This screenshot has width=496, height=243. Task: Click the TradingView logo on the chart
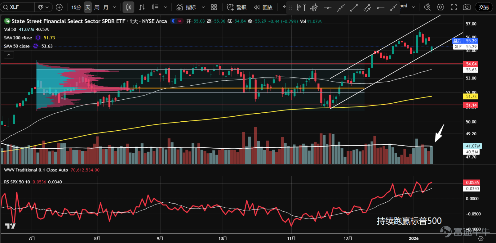(x=10, y=226)
